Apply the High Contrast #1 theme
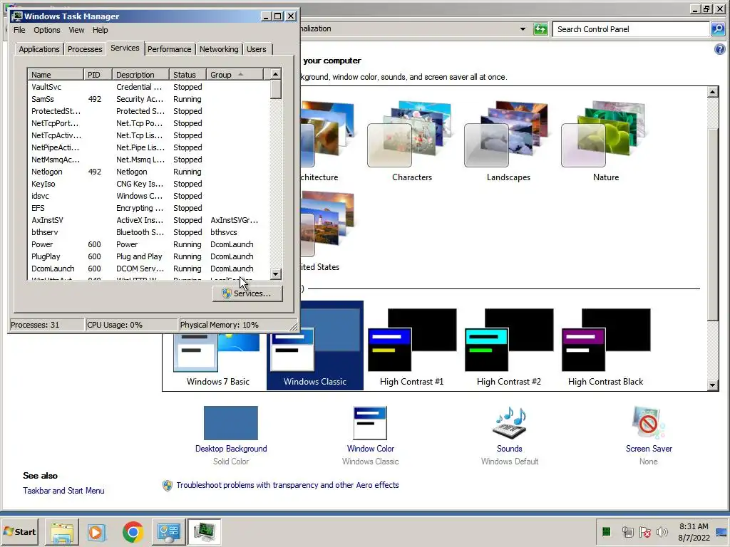This screenshot has width=730, height=547. click(x=411, y=348)
